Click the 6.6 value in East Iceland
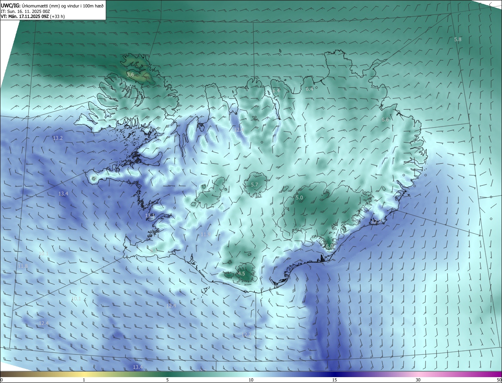502x383 pixels. click(385, 120)
